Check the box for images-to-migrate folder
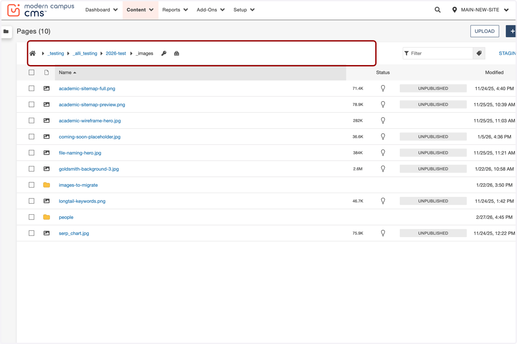 tap(31, 185)
